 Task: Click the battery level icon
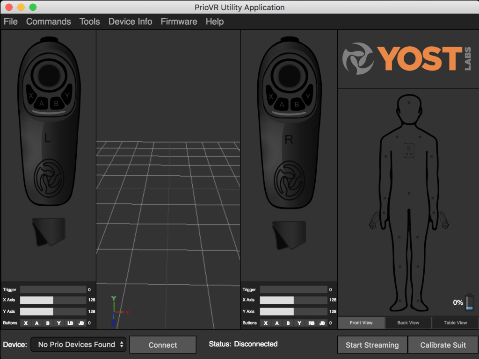(x=470, y=302)
